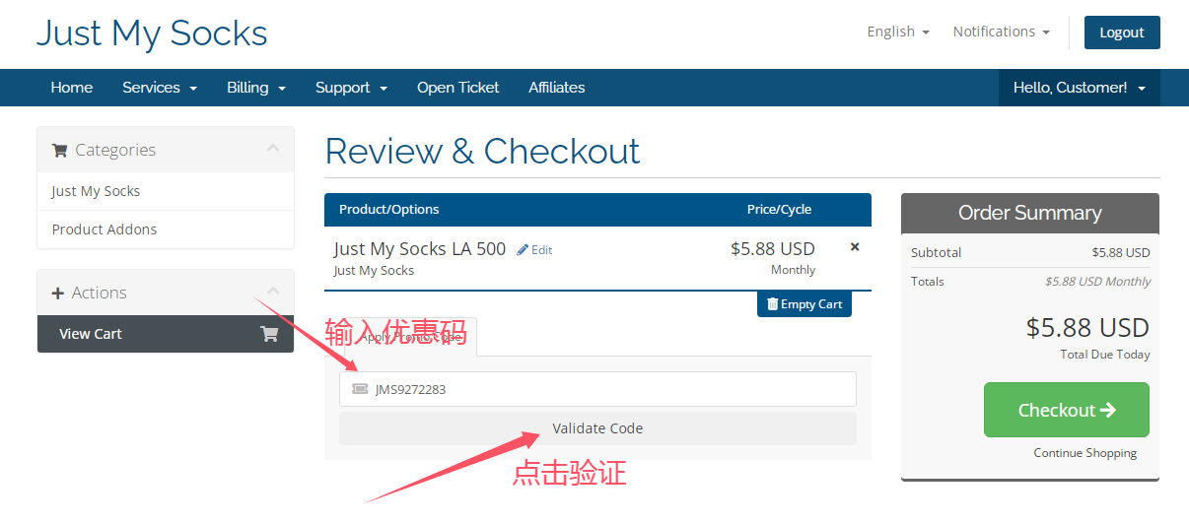This screenshot has width=1189, height=524.
Task: Click the Price/Cycle column header
Action: point(780,209)
